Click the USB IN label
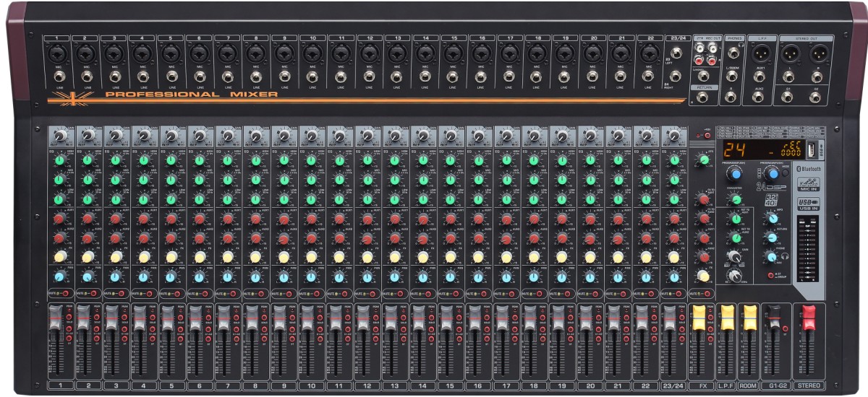This screenshot has height=397, width=868. (x=808, y=207)
